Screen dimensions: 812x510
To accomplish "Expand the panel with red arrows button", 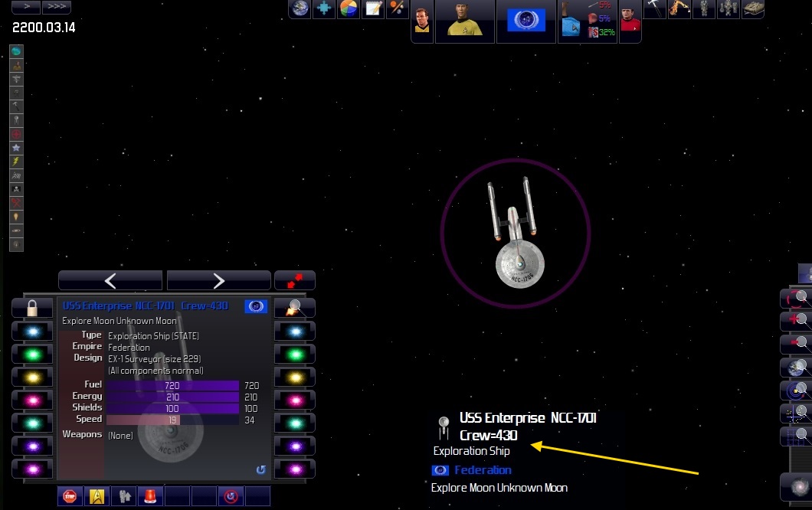I will (295, 280).
